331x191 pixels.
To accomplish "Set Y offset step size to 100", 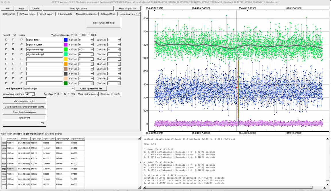I will click(x=80, y=35).
